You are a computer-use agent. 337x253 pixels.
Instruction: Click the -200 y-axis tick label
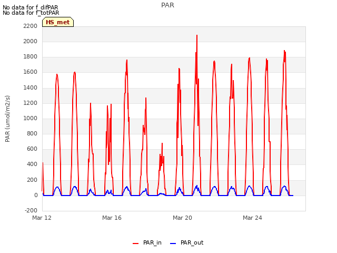coord(31,210)
